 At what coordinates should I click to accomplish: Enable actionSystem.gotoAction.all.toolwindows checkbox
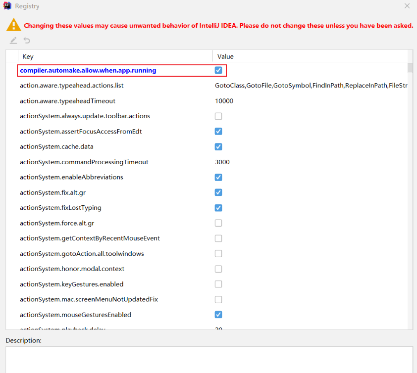tap(218, 254)
